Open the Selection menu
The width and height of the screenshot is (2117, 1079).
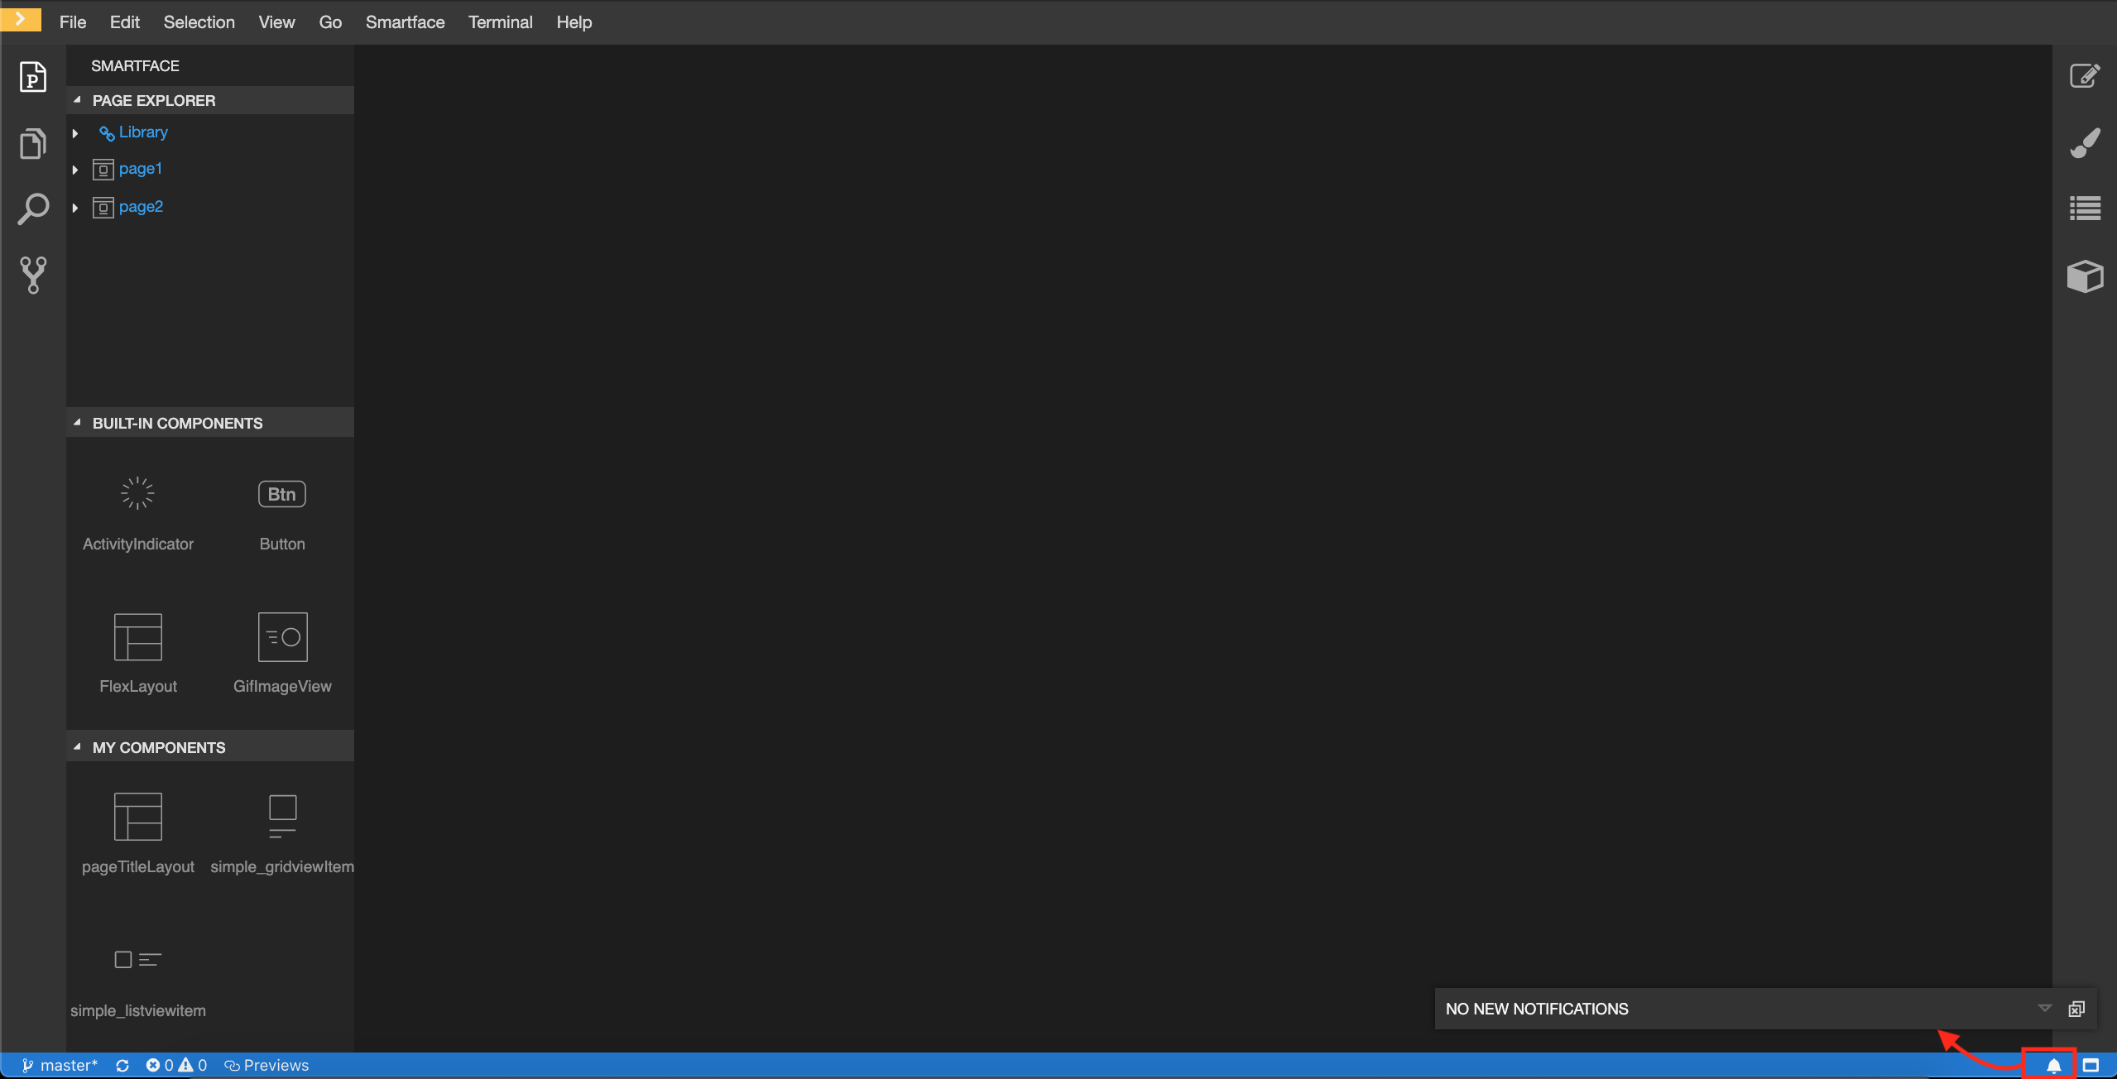click(199, 22)
